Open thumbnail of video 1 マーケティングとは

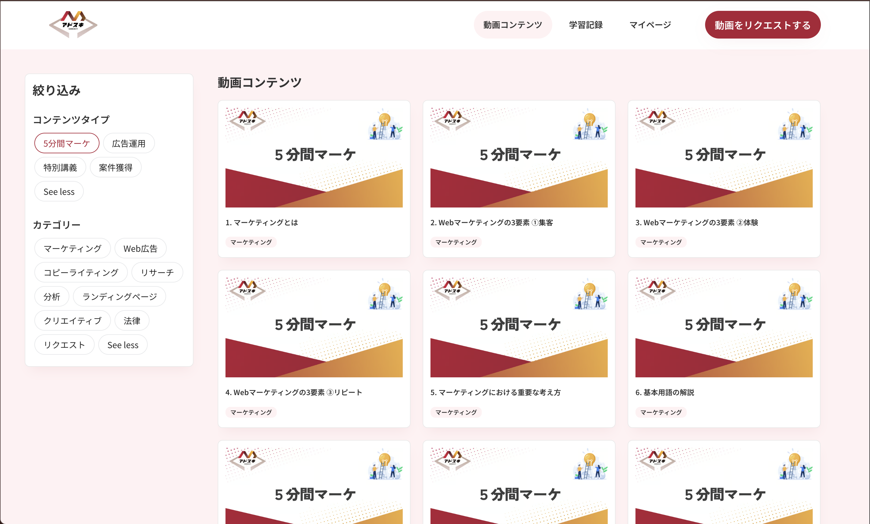[314, 158]
